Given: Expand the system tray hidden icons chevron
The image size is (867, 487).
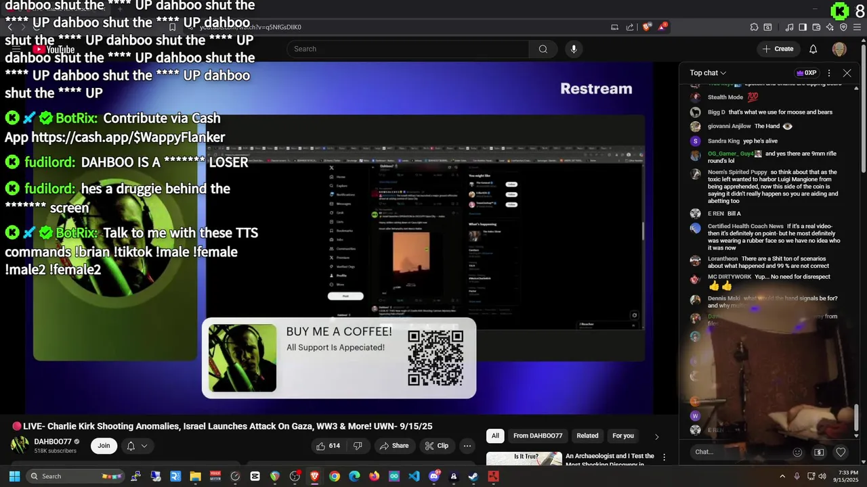Looking at the screenshot, I should (782, 476).
